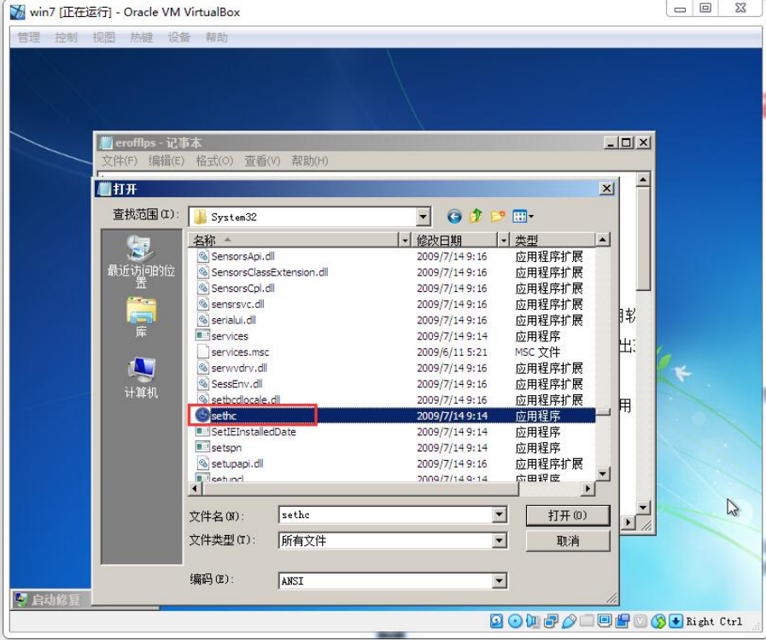Open Computer (计算机) in sidebar

(x=141, y=378)
